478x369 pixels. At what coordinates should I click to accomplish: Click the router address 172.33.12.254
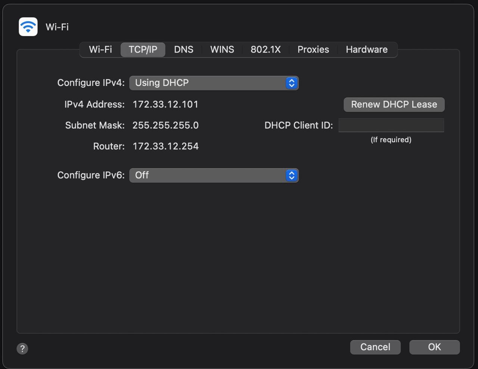coord(165,146)
